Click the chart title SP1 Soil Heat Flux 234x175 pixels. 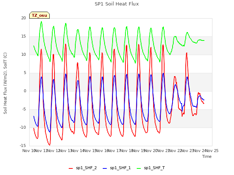[x=117, y=4]
